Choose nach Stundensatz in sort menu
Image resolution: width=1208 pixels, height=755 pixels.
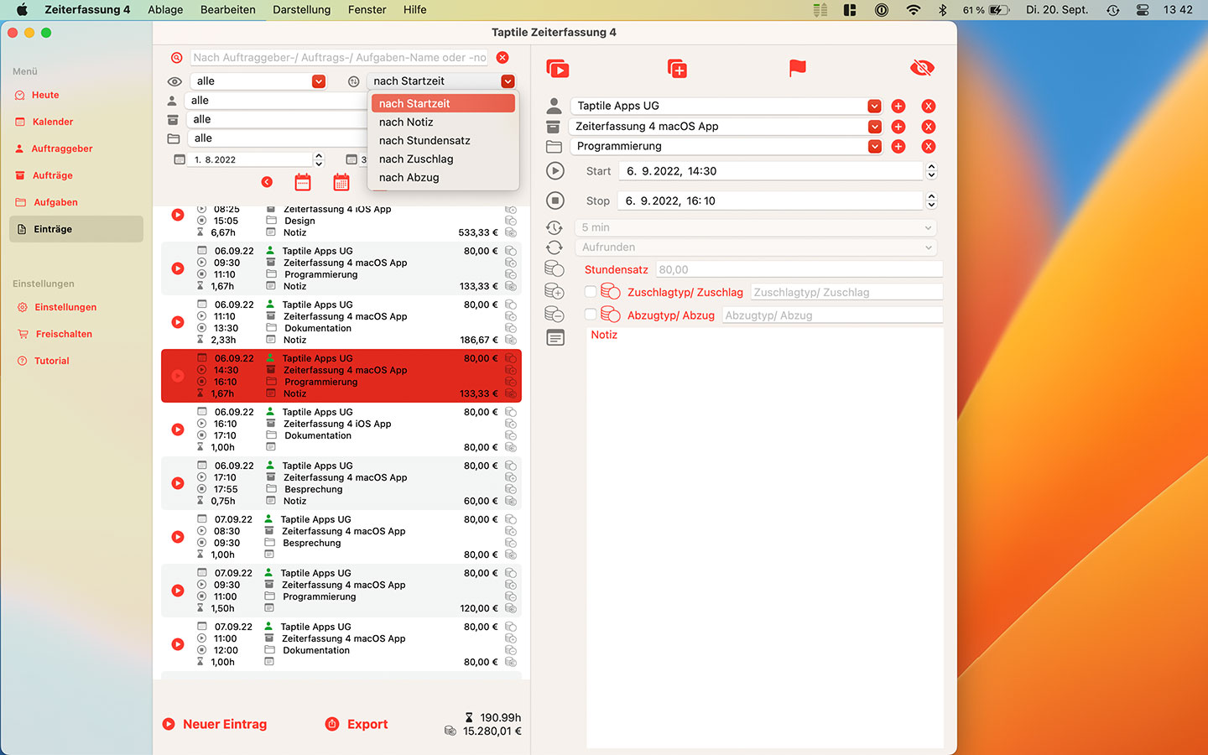pos(443,141)
